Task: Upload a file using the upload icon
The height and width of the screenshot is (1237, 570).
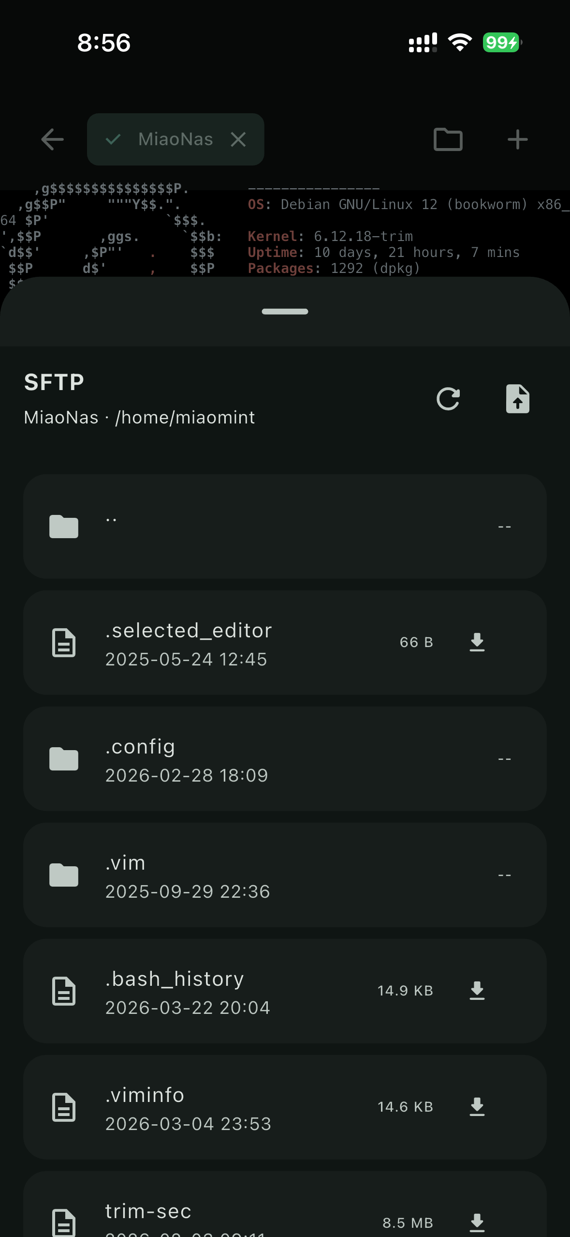Action: pos(517,399)
